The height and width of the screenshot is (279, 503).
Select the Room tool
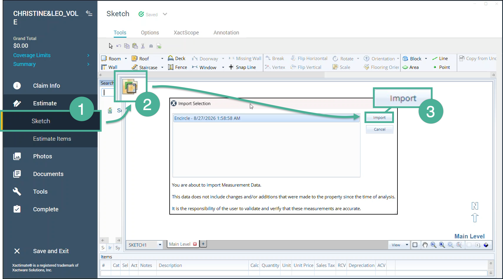coord(111,59)
